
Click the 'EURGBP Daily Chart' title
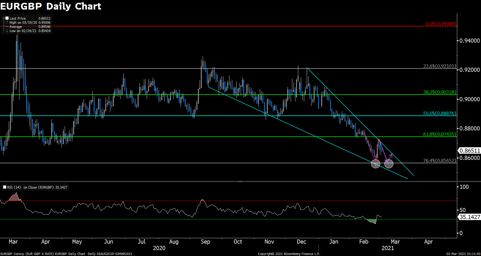pyautogui.click(x=51, y=6)
